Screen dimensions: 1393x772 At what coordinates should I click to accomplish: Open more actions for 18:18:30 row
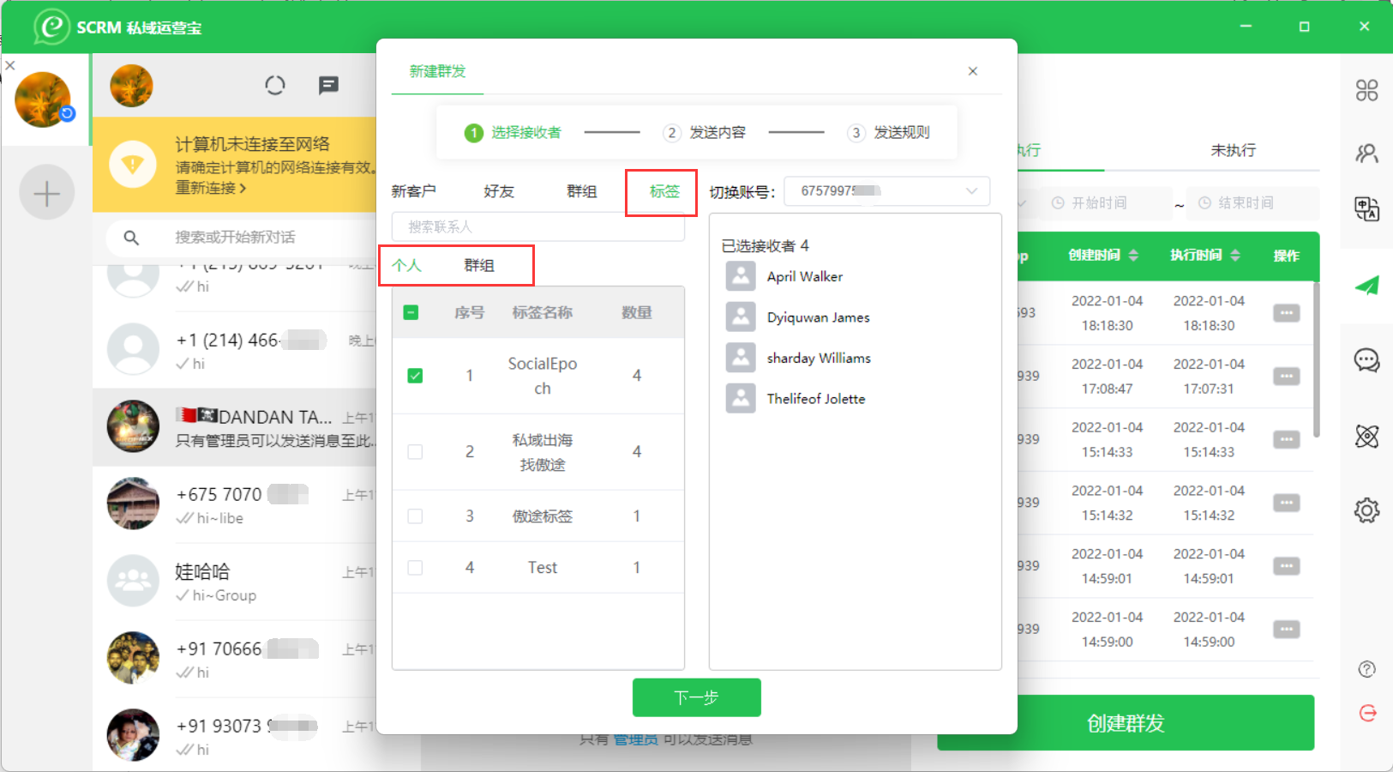point(1286,313)
